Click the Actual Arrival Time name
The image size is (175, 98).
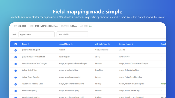(30, 70)
